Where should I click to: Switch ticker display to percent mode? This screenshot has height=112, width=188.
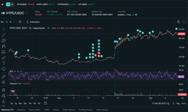[12, 4]
